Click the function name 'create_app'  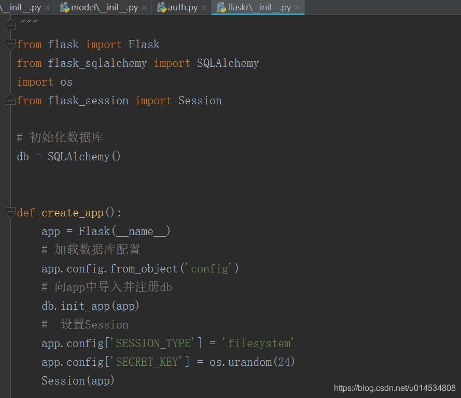pos(73,213)
